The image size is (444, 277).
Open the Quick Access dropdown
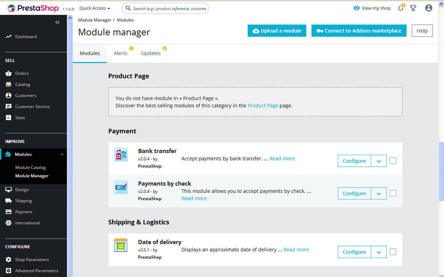coord(94,8)
